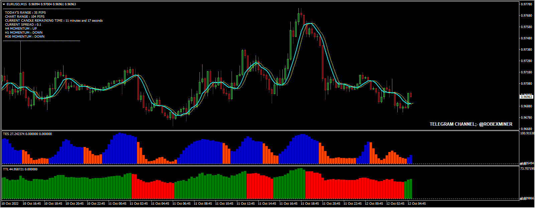Click the 100.91538 TES scale value

pos(527,133)
